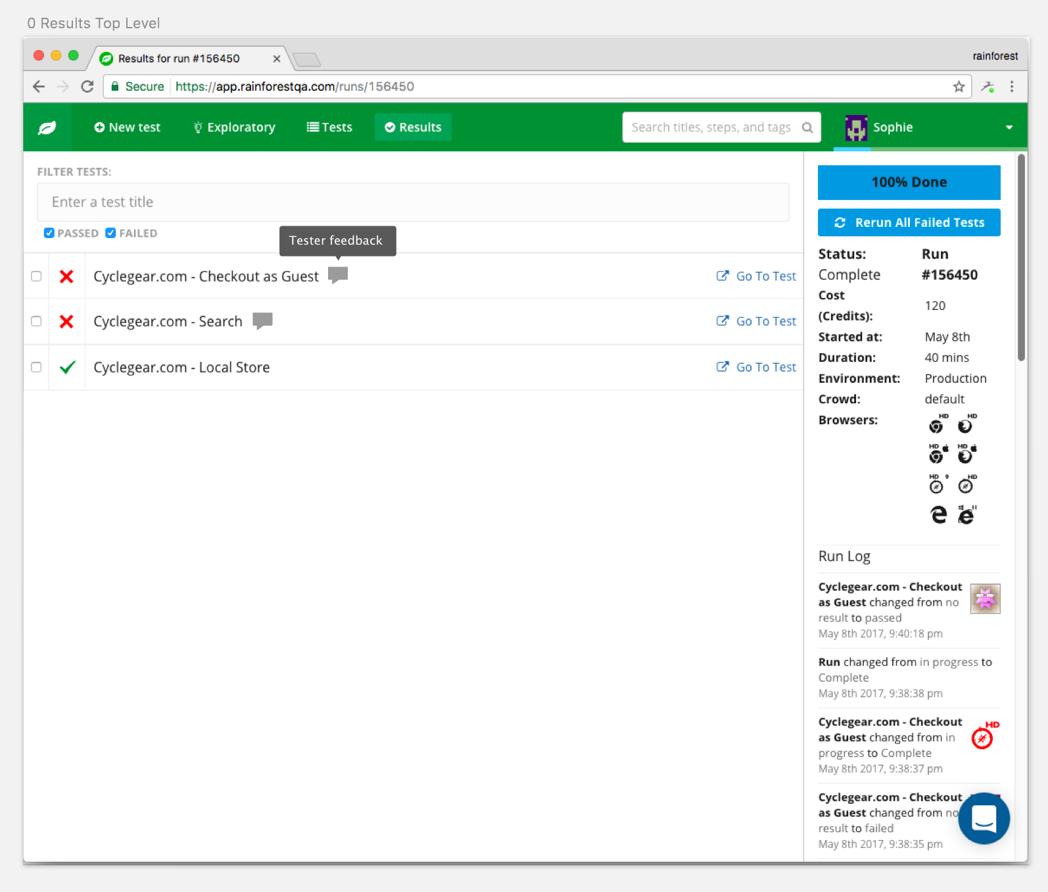1048x892 pixels.
Task: Click the browser back arrow
Action: [x=39, y=86]
